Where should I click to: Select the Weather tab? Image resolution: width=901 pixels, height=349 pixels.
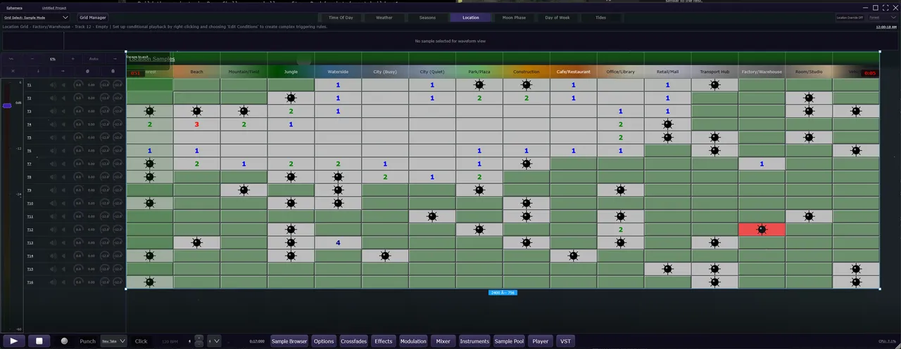[x=384, y=18]
